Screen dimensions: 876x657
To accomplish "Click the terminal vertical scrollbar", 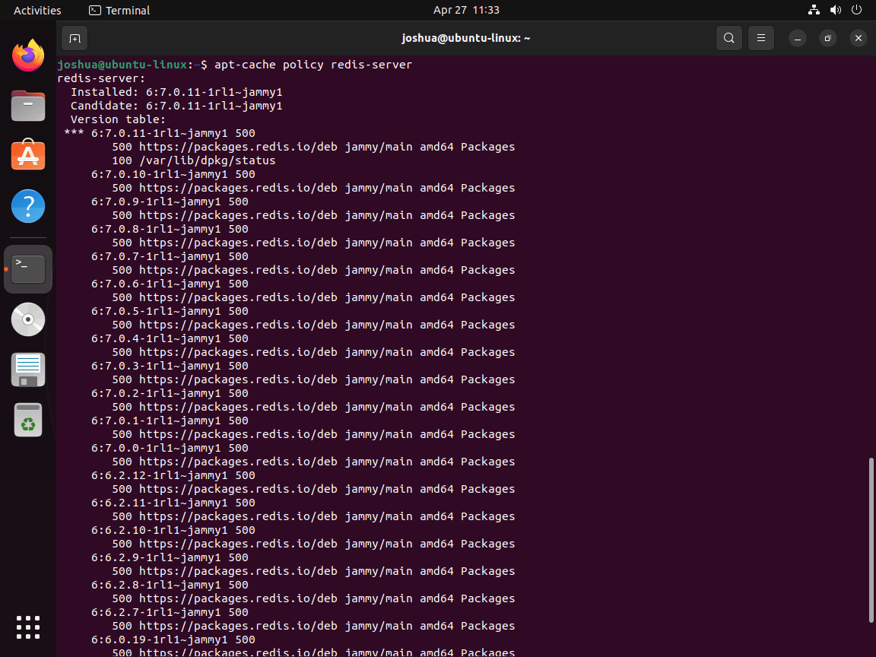I will [x=871, y=540].
